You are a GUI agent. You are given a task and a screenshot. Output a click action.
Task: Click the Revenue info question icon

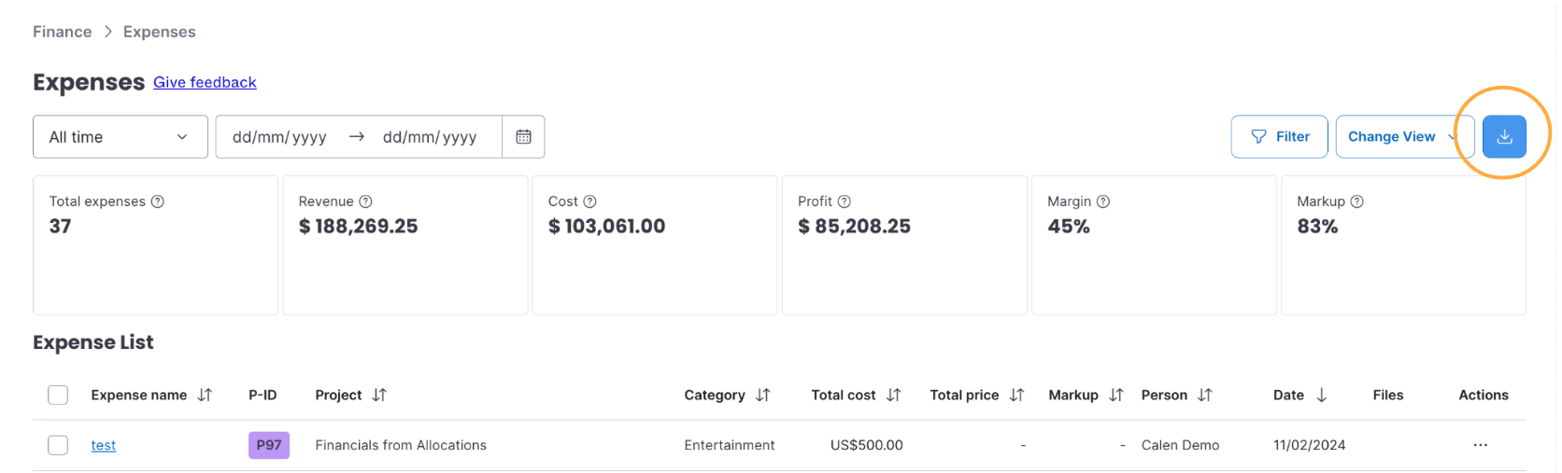[366, 202]
